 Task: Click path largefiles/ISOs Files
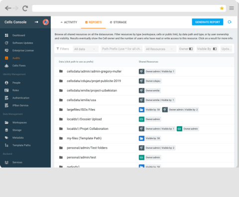coord(81,109)
